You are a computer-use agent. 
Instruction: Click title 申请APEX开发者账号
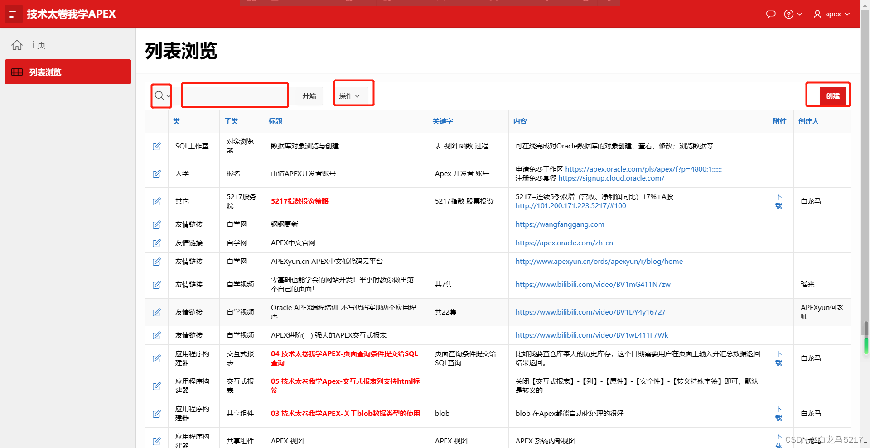pyautogui.click(x=303, y=174)
